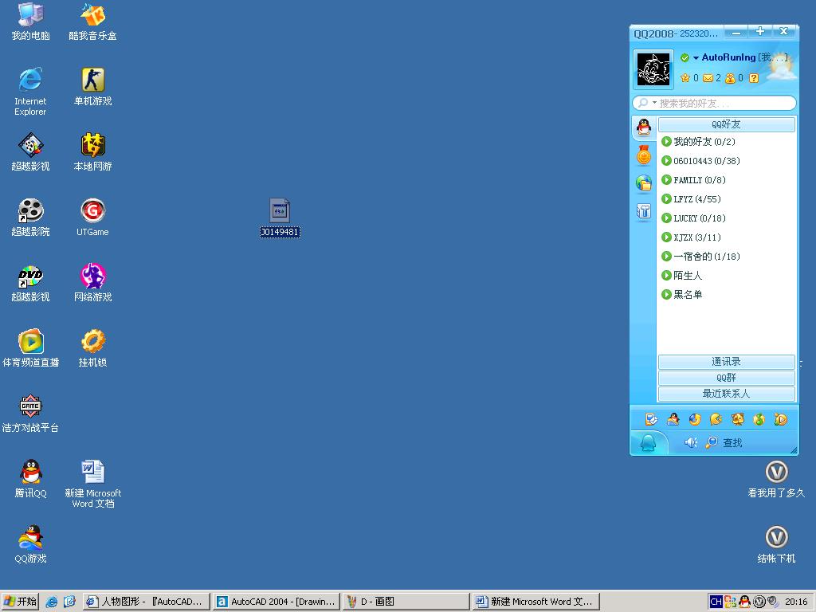Open the toolbox icon in QQ sidebar
This screenshot has height=612, width=816.
[x=644, y=210]
